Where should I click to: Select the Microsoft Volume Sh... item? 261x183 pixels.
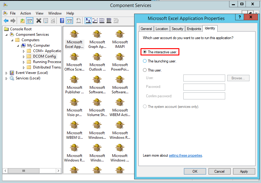(97, 108)
